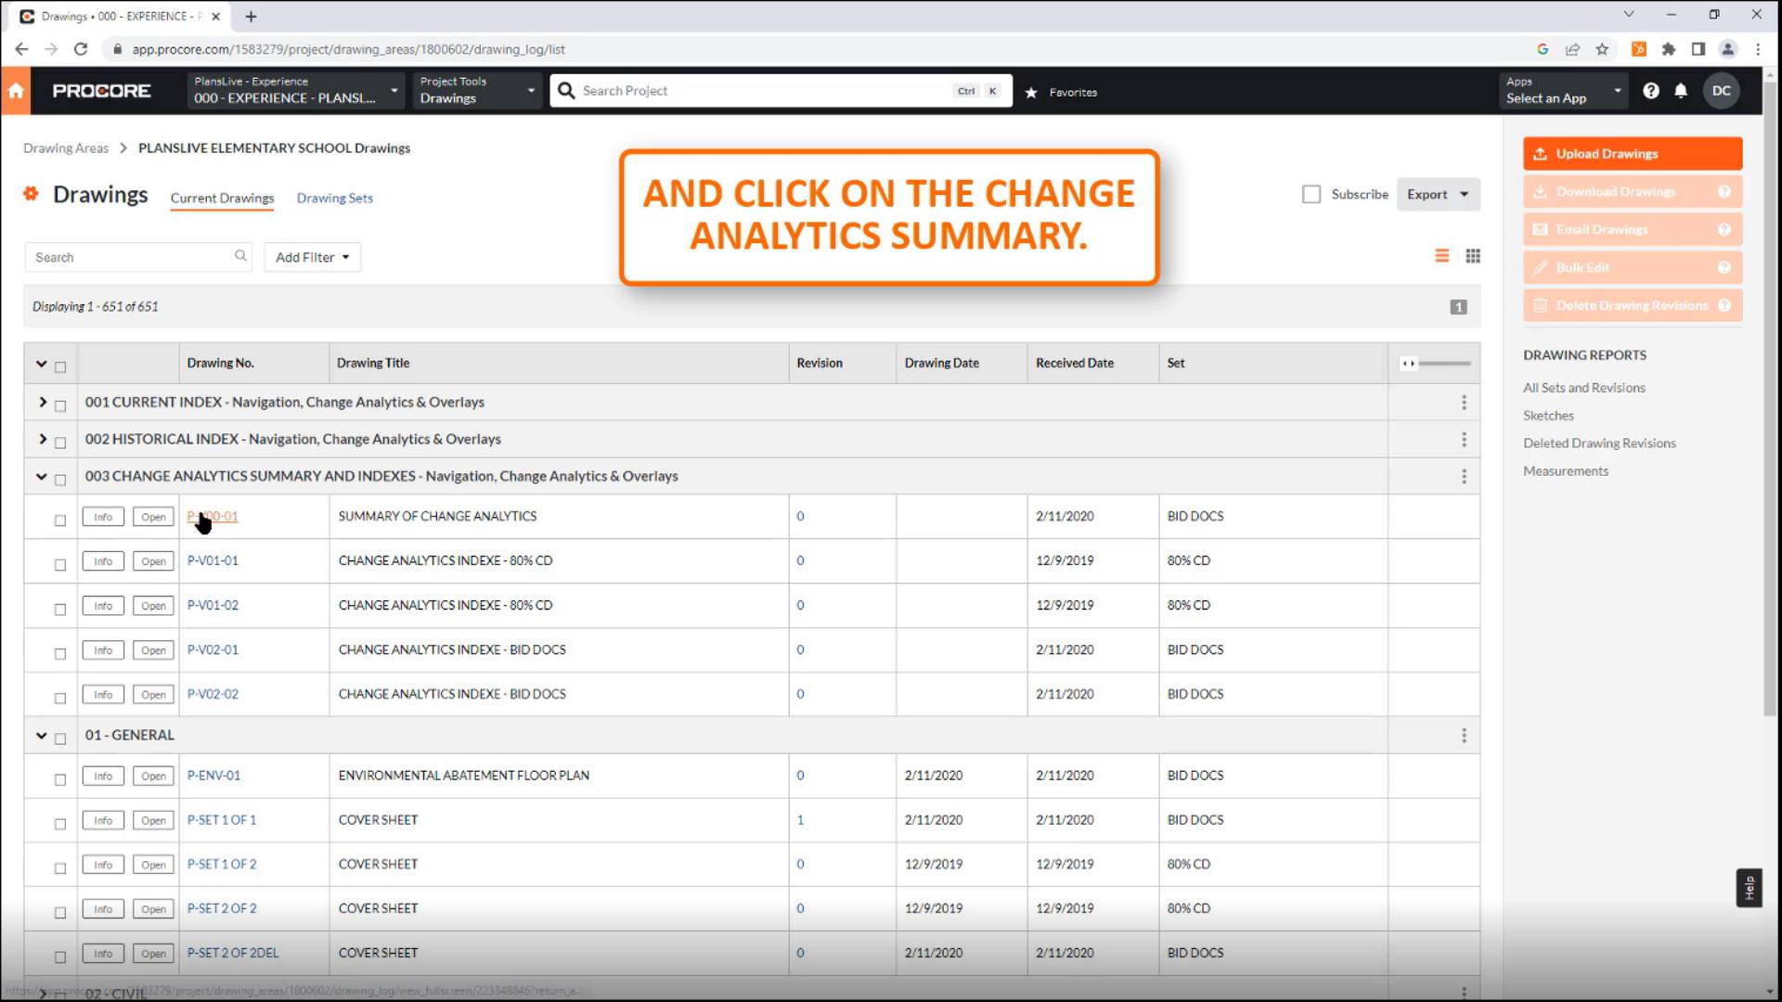
Task: Click the Drawings settings gear icon
Action: 32,194
